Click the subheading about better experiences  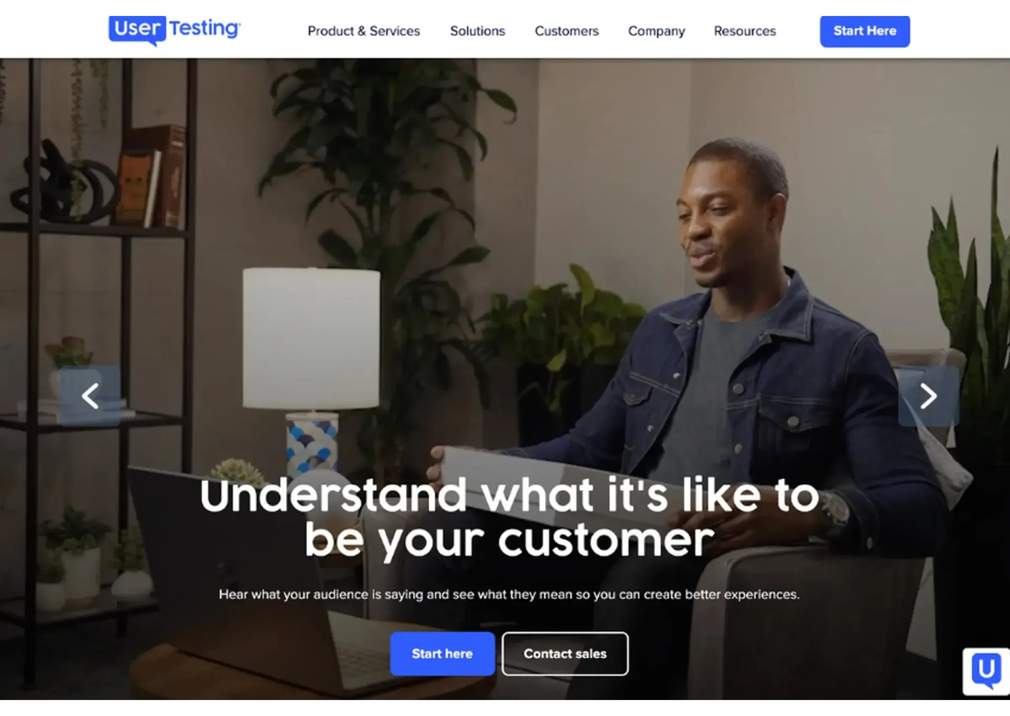(509, 594)
